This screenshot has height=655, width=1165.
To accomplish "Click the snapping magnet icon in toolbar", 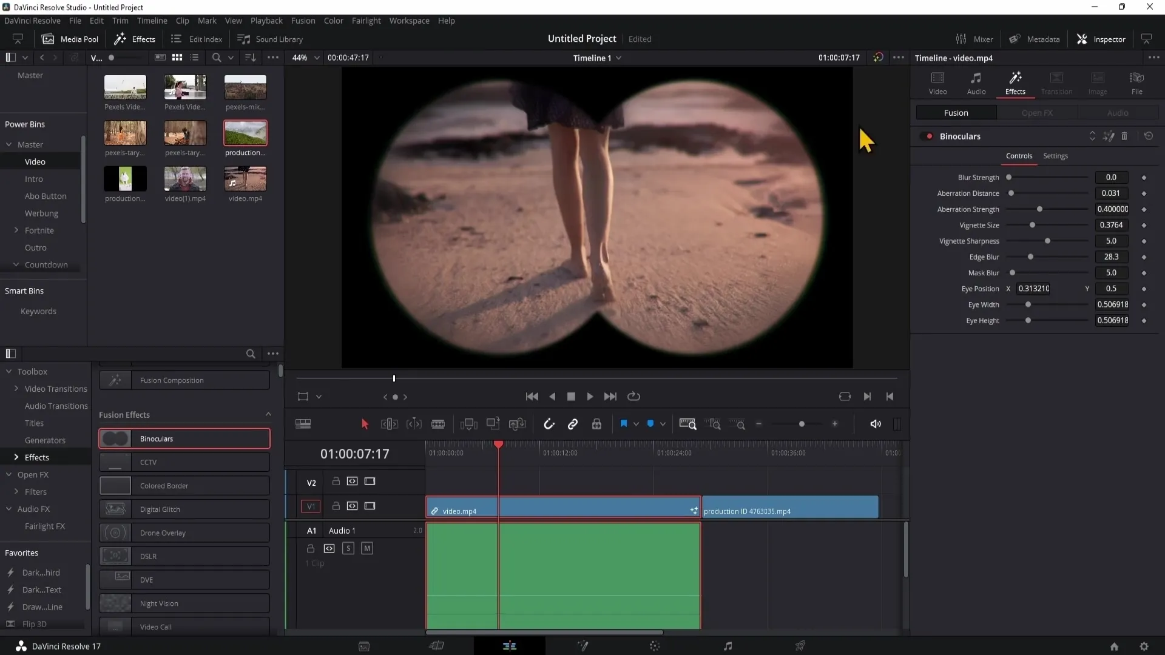I will click(548, 424).
